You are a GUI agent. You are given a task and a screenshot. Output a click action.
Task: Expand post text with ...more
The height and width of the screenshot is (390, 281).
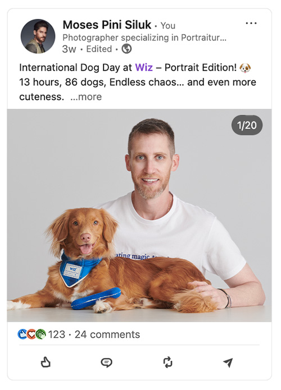pos(86,97)
